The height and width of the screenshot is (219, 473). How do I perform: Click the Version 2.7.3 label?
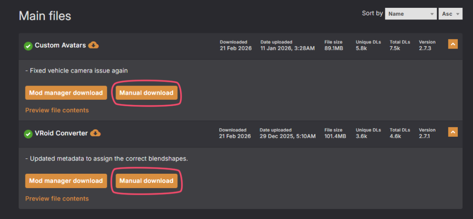(x=424, y=48)
